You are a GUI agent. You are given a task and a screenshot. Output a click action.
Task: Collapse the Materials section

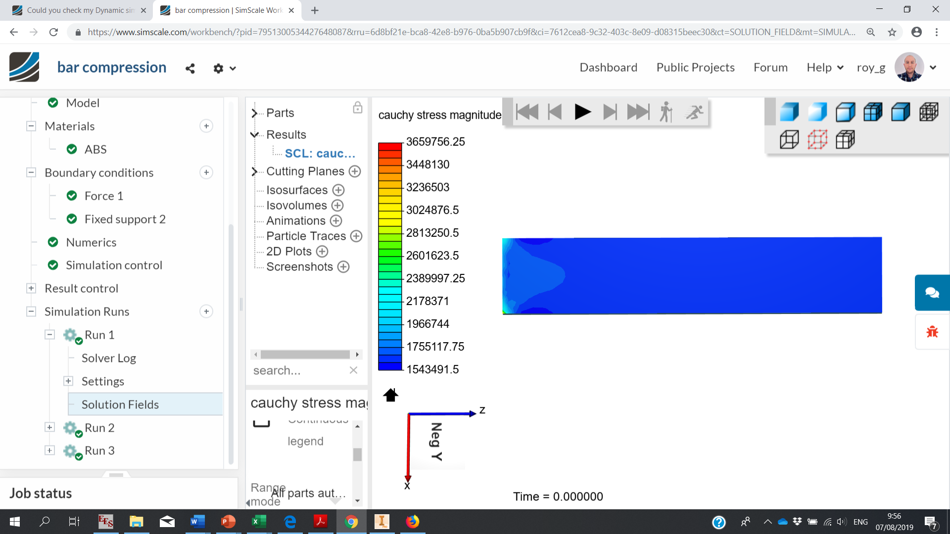[x=31, y=126]
